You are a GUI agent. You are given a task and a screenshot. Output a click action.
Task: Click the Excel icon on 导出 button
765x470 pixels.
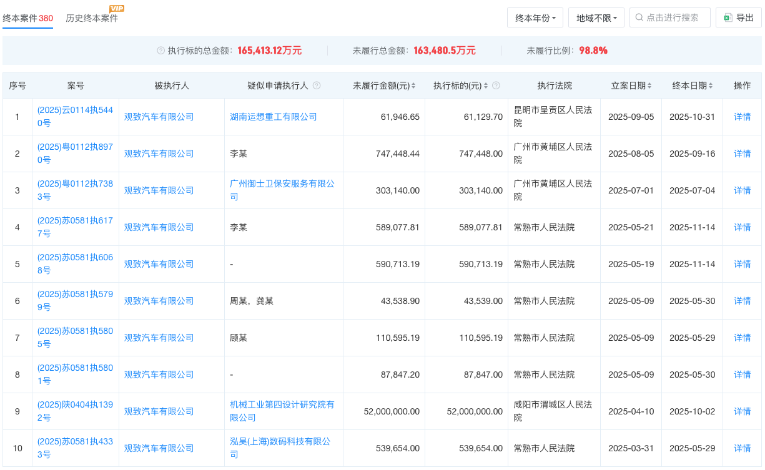tap(727, 17)
